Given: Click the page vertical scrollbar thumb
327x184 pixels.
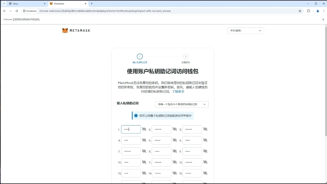Looking at the screenshot, I should click(326, 81).
